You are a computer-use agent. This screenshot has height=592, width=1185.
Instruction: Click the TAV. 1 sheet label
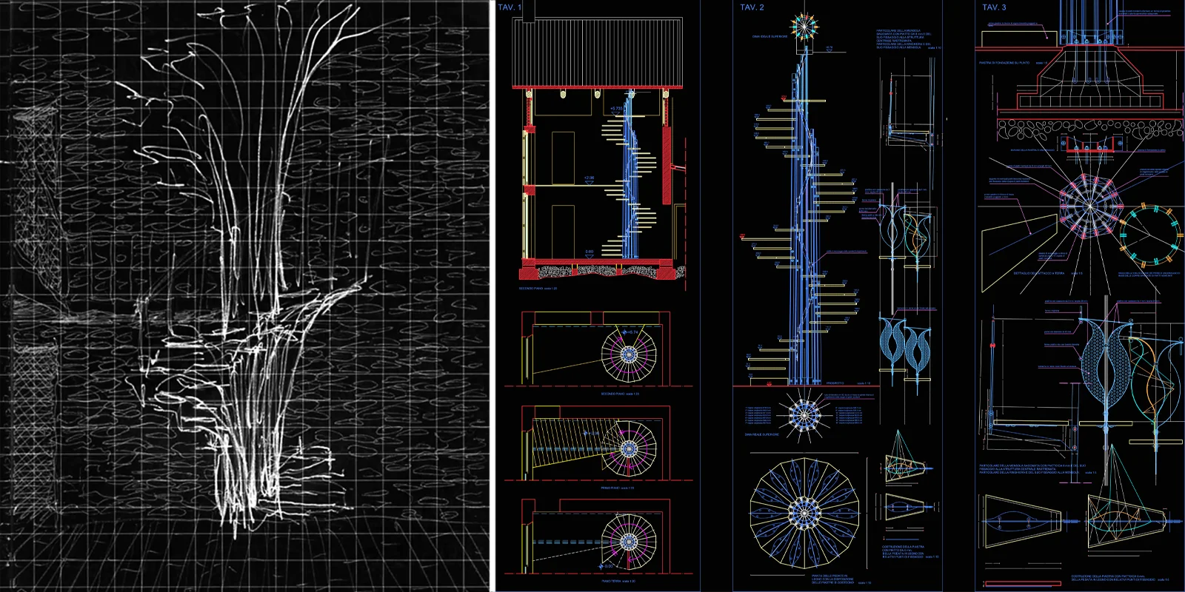[510, 7]
